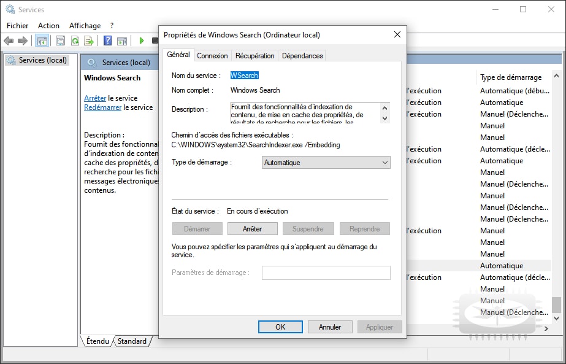Click the services list scrollbar down arrow
Viewport: 566px width, 364px height.
point(556,318)
